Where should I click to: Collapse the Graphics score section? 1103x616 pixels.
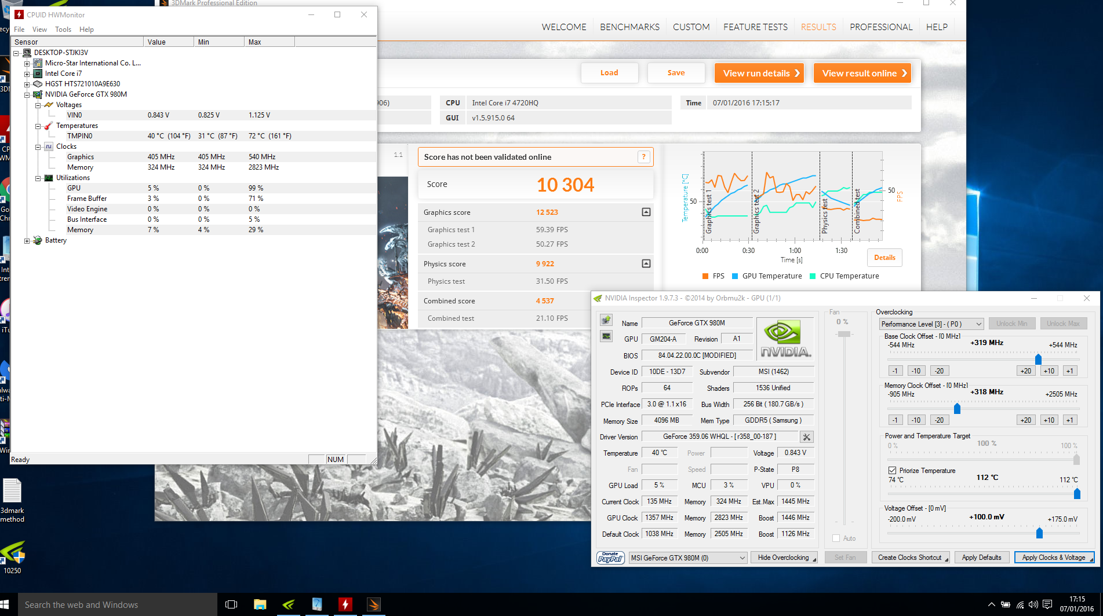(646, 212)
